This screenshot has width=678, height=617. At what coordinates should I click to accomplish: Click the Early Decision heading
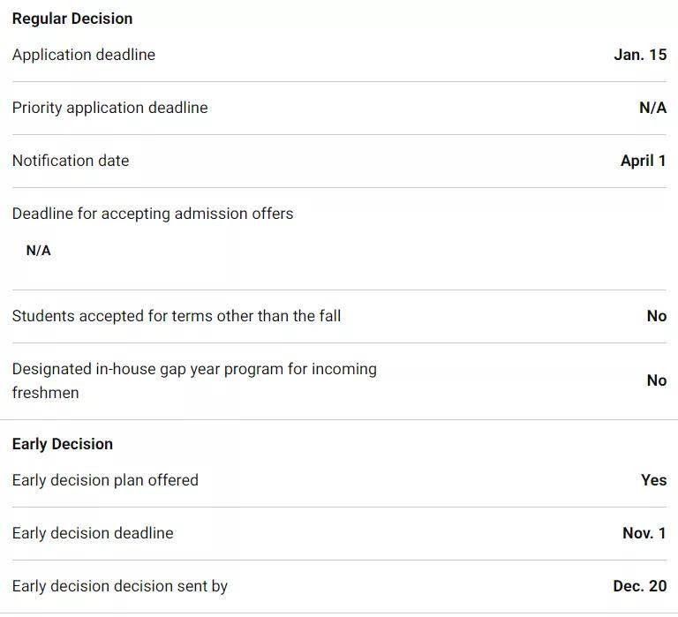(63, 444)
